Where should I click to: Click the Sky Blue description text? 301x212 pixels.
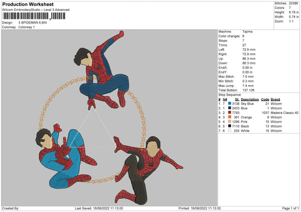click(247, 103)
